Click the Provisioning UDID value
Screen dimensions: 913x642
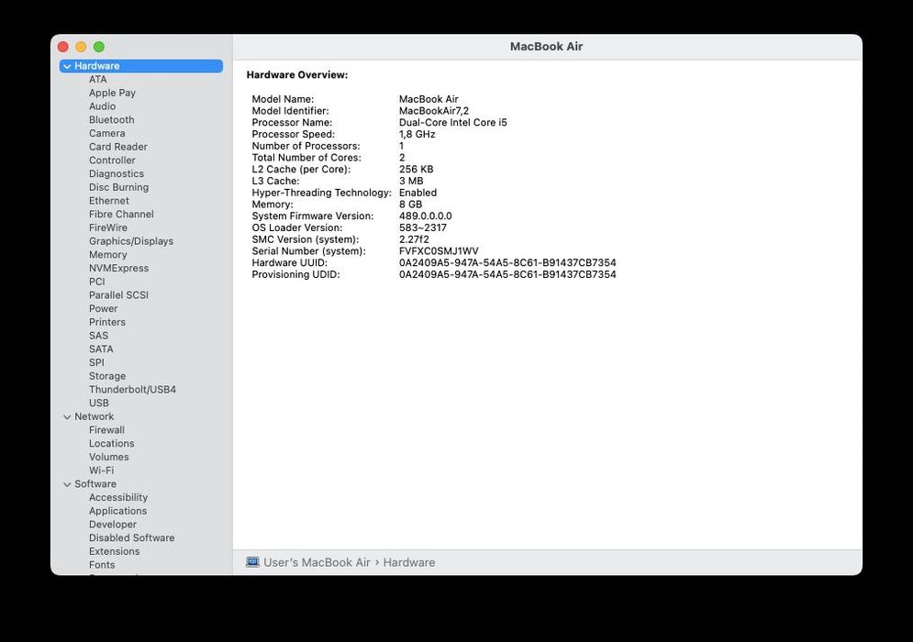[x=507, y=274]
